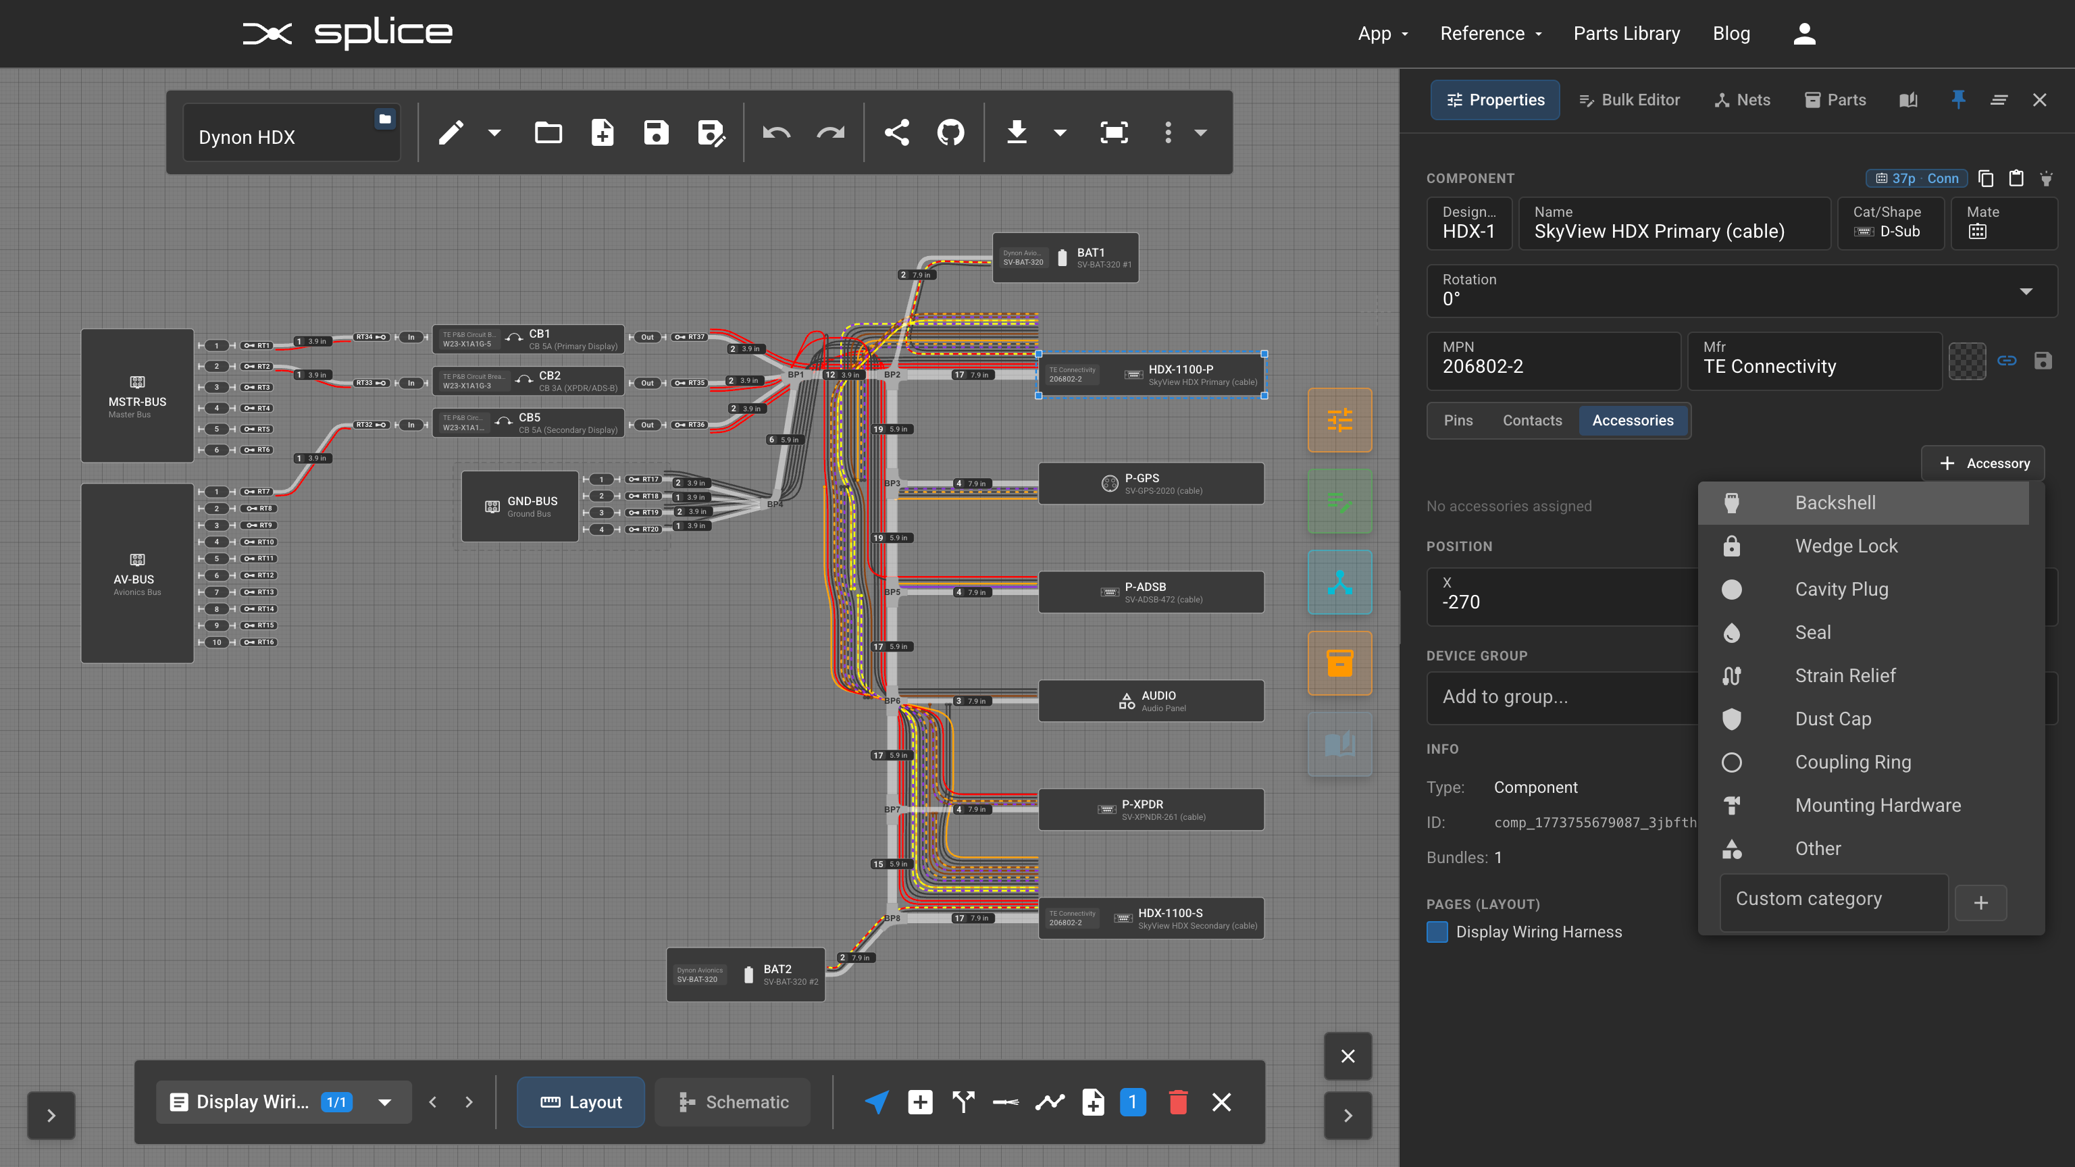This screenshot has height=1167, width=2075.
Task: Toggle the pin panel icon
Action: pyautogui.click(x=1958, y=99)
